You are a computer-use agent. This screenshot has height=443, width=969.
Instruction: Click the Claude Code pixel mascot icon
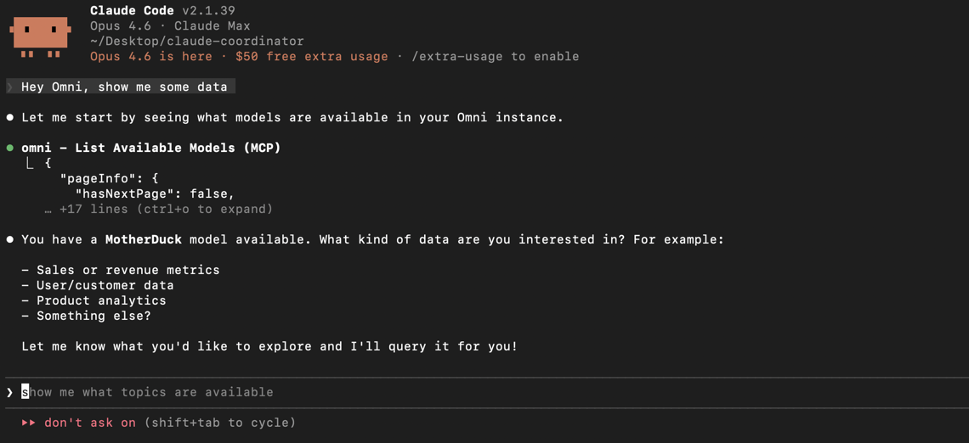point(40,36)
